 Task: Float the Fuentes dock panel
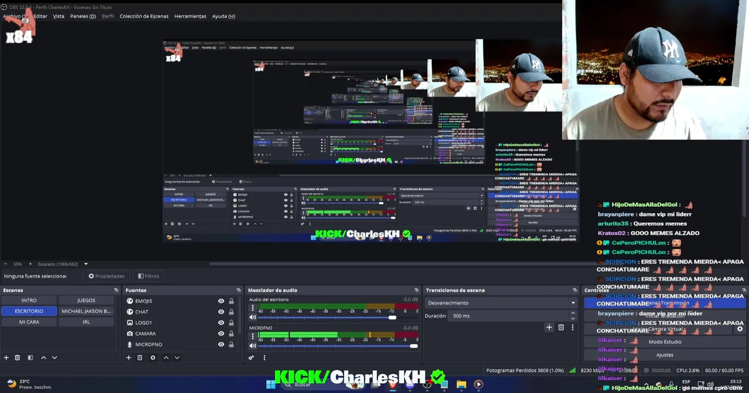(239, 290)
